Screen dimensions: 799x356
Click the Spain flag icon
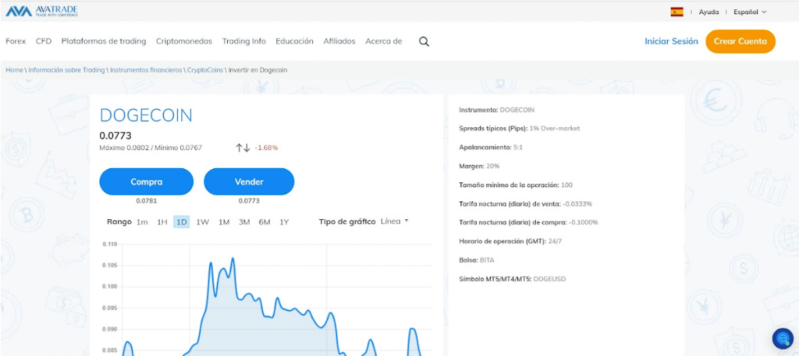pos(676,12)
